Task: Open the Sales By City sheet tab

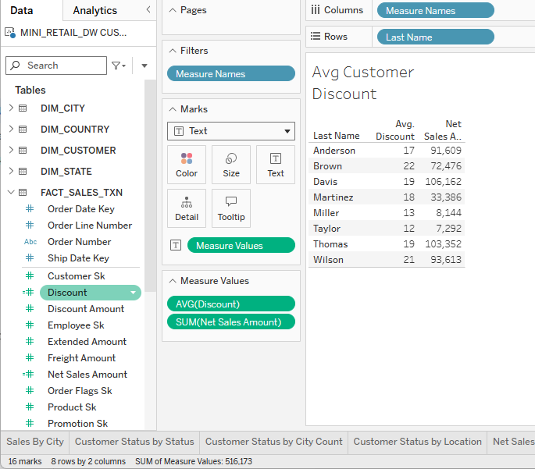Action: click(35, 442)
